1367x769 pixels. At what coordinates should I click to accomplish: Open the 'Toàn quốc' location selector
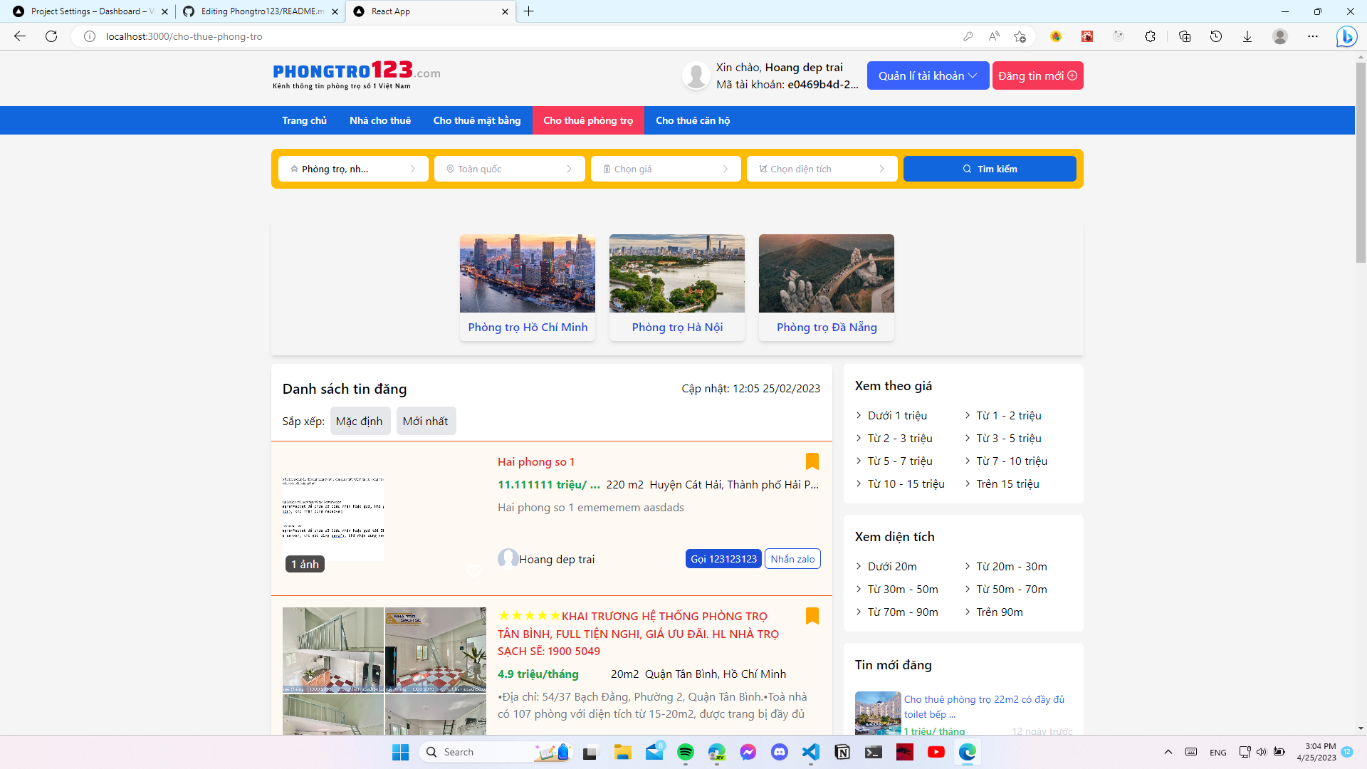coord(510,169)
